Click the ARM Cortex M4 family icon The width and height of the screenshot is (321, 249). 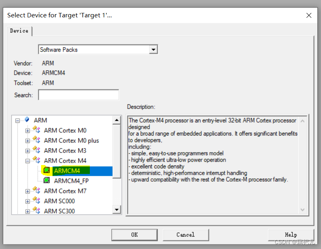coord(36,160)
